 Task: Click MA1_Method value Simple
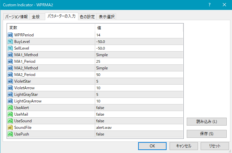pyautogui.click(x=102, y=55)
